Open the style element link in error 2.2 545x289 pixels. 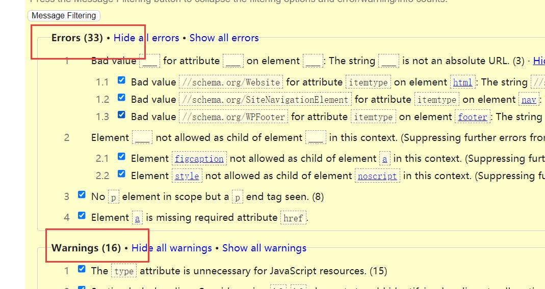(187, 176)
